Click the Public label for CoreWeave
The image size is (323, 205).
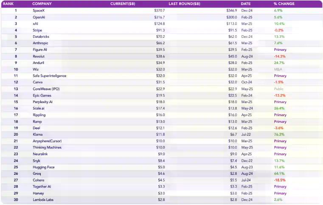[x=279, y=89]
